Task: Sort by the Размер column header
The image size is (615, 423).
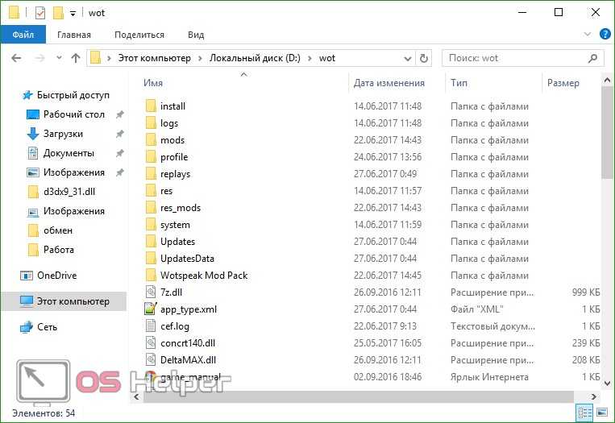Action: coord(563,83)
